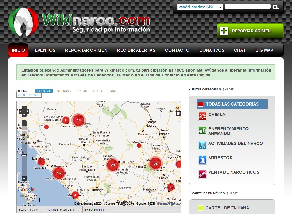Click the map zoom out minus button
Viewport: 292px width, 214px height.
tap(24, 178)
